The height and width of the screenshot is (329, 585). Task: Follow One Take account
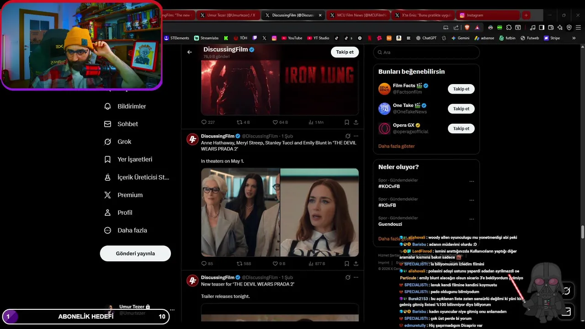coord(461,109)
